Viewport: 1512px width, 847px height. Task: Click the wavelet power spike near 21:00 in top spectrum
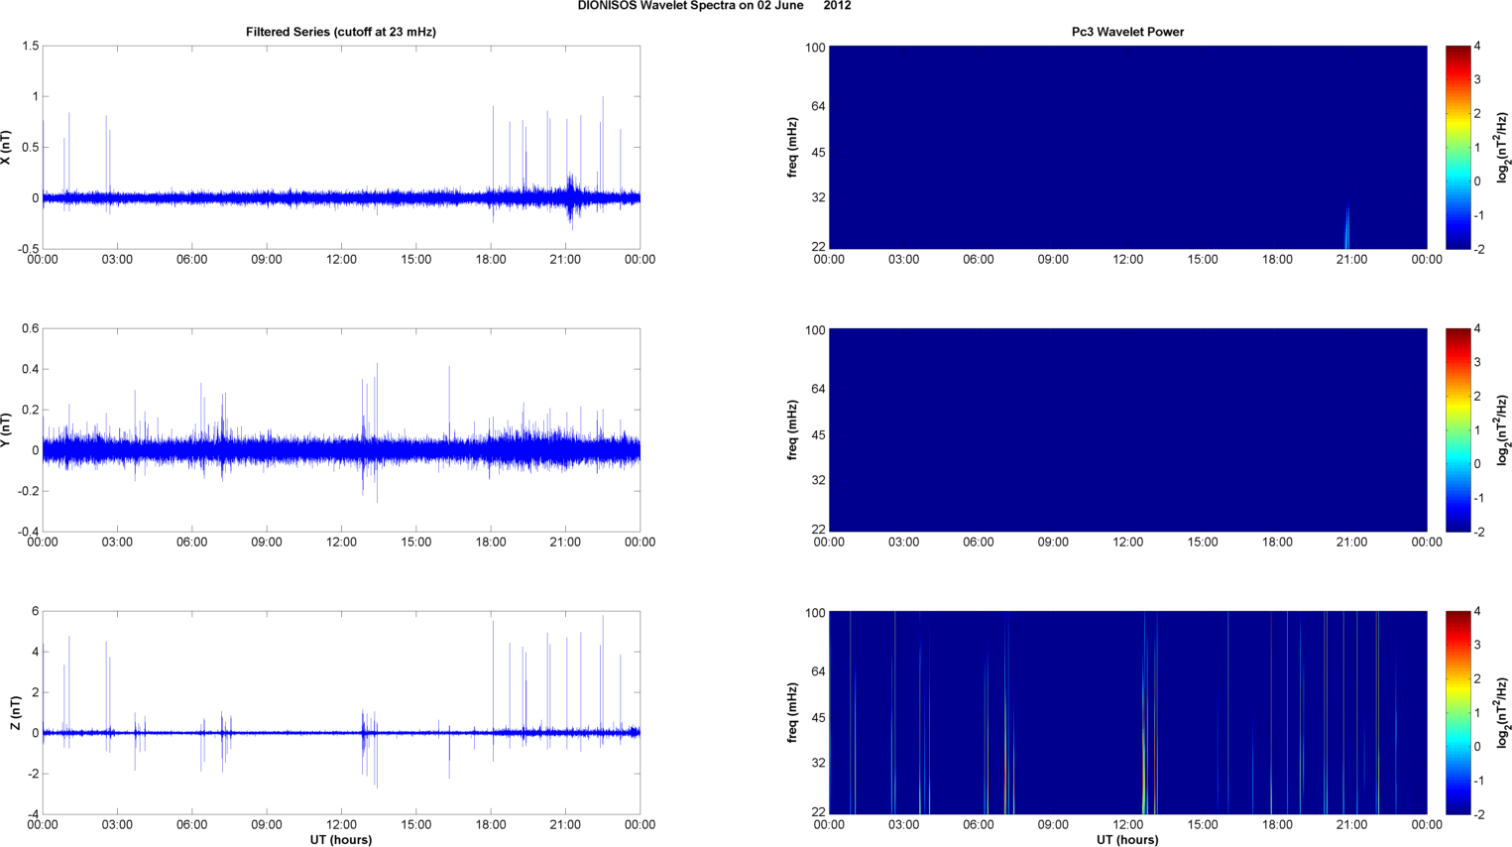(x=1347, y=227)
